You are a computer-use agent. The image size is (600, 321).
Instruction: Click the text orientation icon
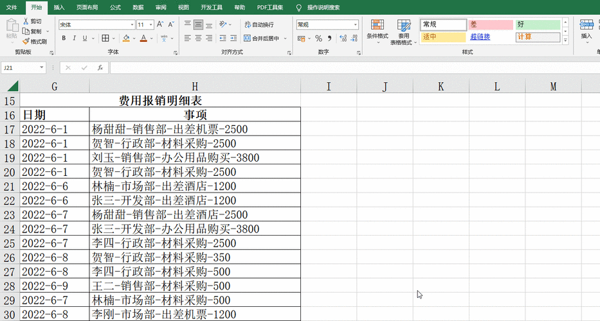223,24
